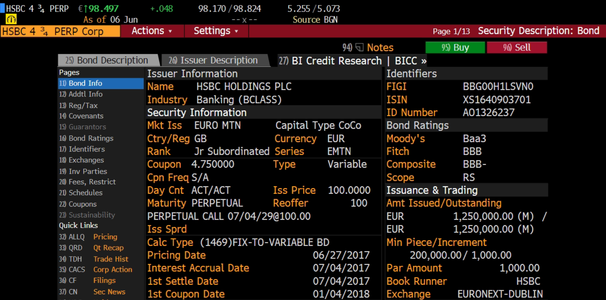Viewport: 606px width, 300px height.
Task: Open the Actions dropdown menu
Action: [152, 31]
